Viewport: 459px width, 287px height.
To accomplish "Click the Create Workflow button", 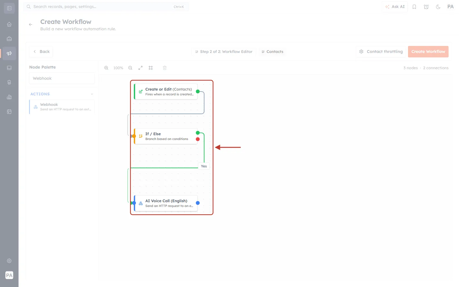I will [x=428, y=52].
